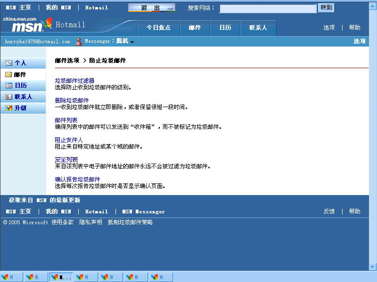Open the 联系人 tab in the top navigation
377x282 pixels.
click(x=258, y=28)
